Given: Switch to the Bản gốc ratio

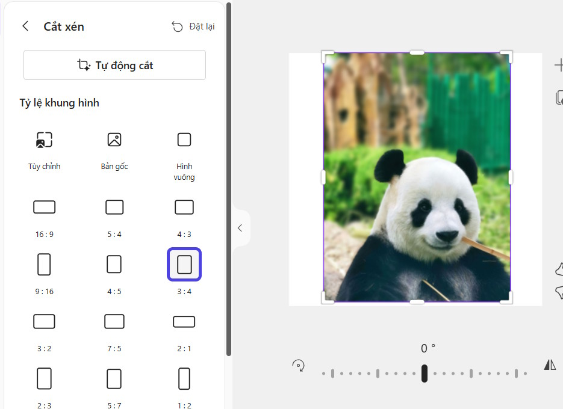Looking at the screenshot, I should (114, 140).
